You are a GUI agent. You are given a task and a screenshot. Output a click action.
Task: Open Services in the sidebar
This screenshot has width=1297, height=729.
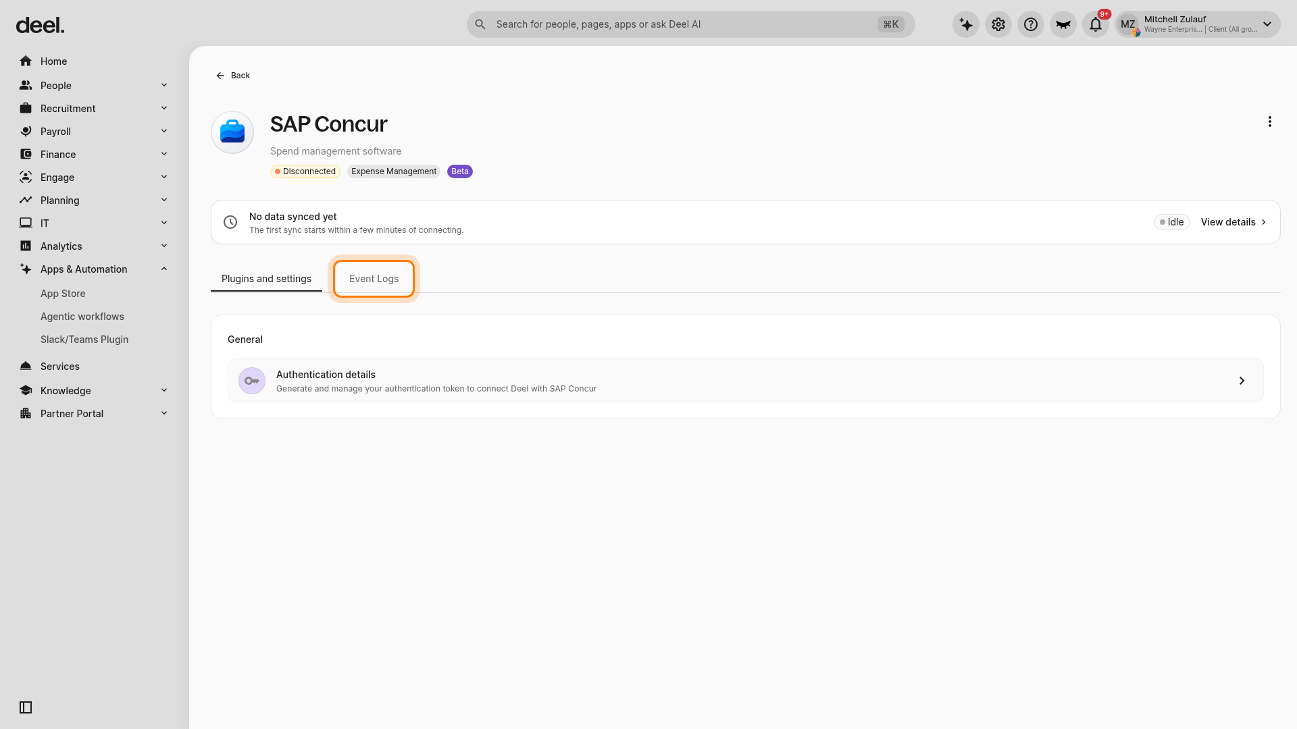(x=93, y=367)
